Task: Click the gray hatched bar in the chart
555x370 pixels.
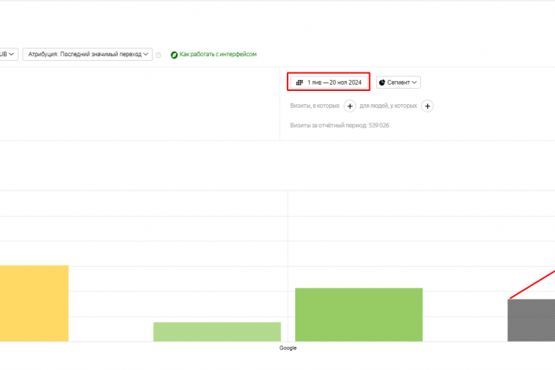Action: tap(531, 320)
